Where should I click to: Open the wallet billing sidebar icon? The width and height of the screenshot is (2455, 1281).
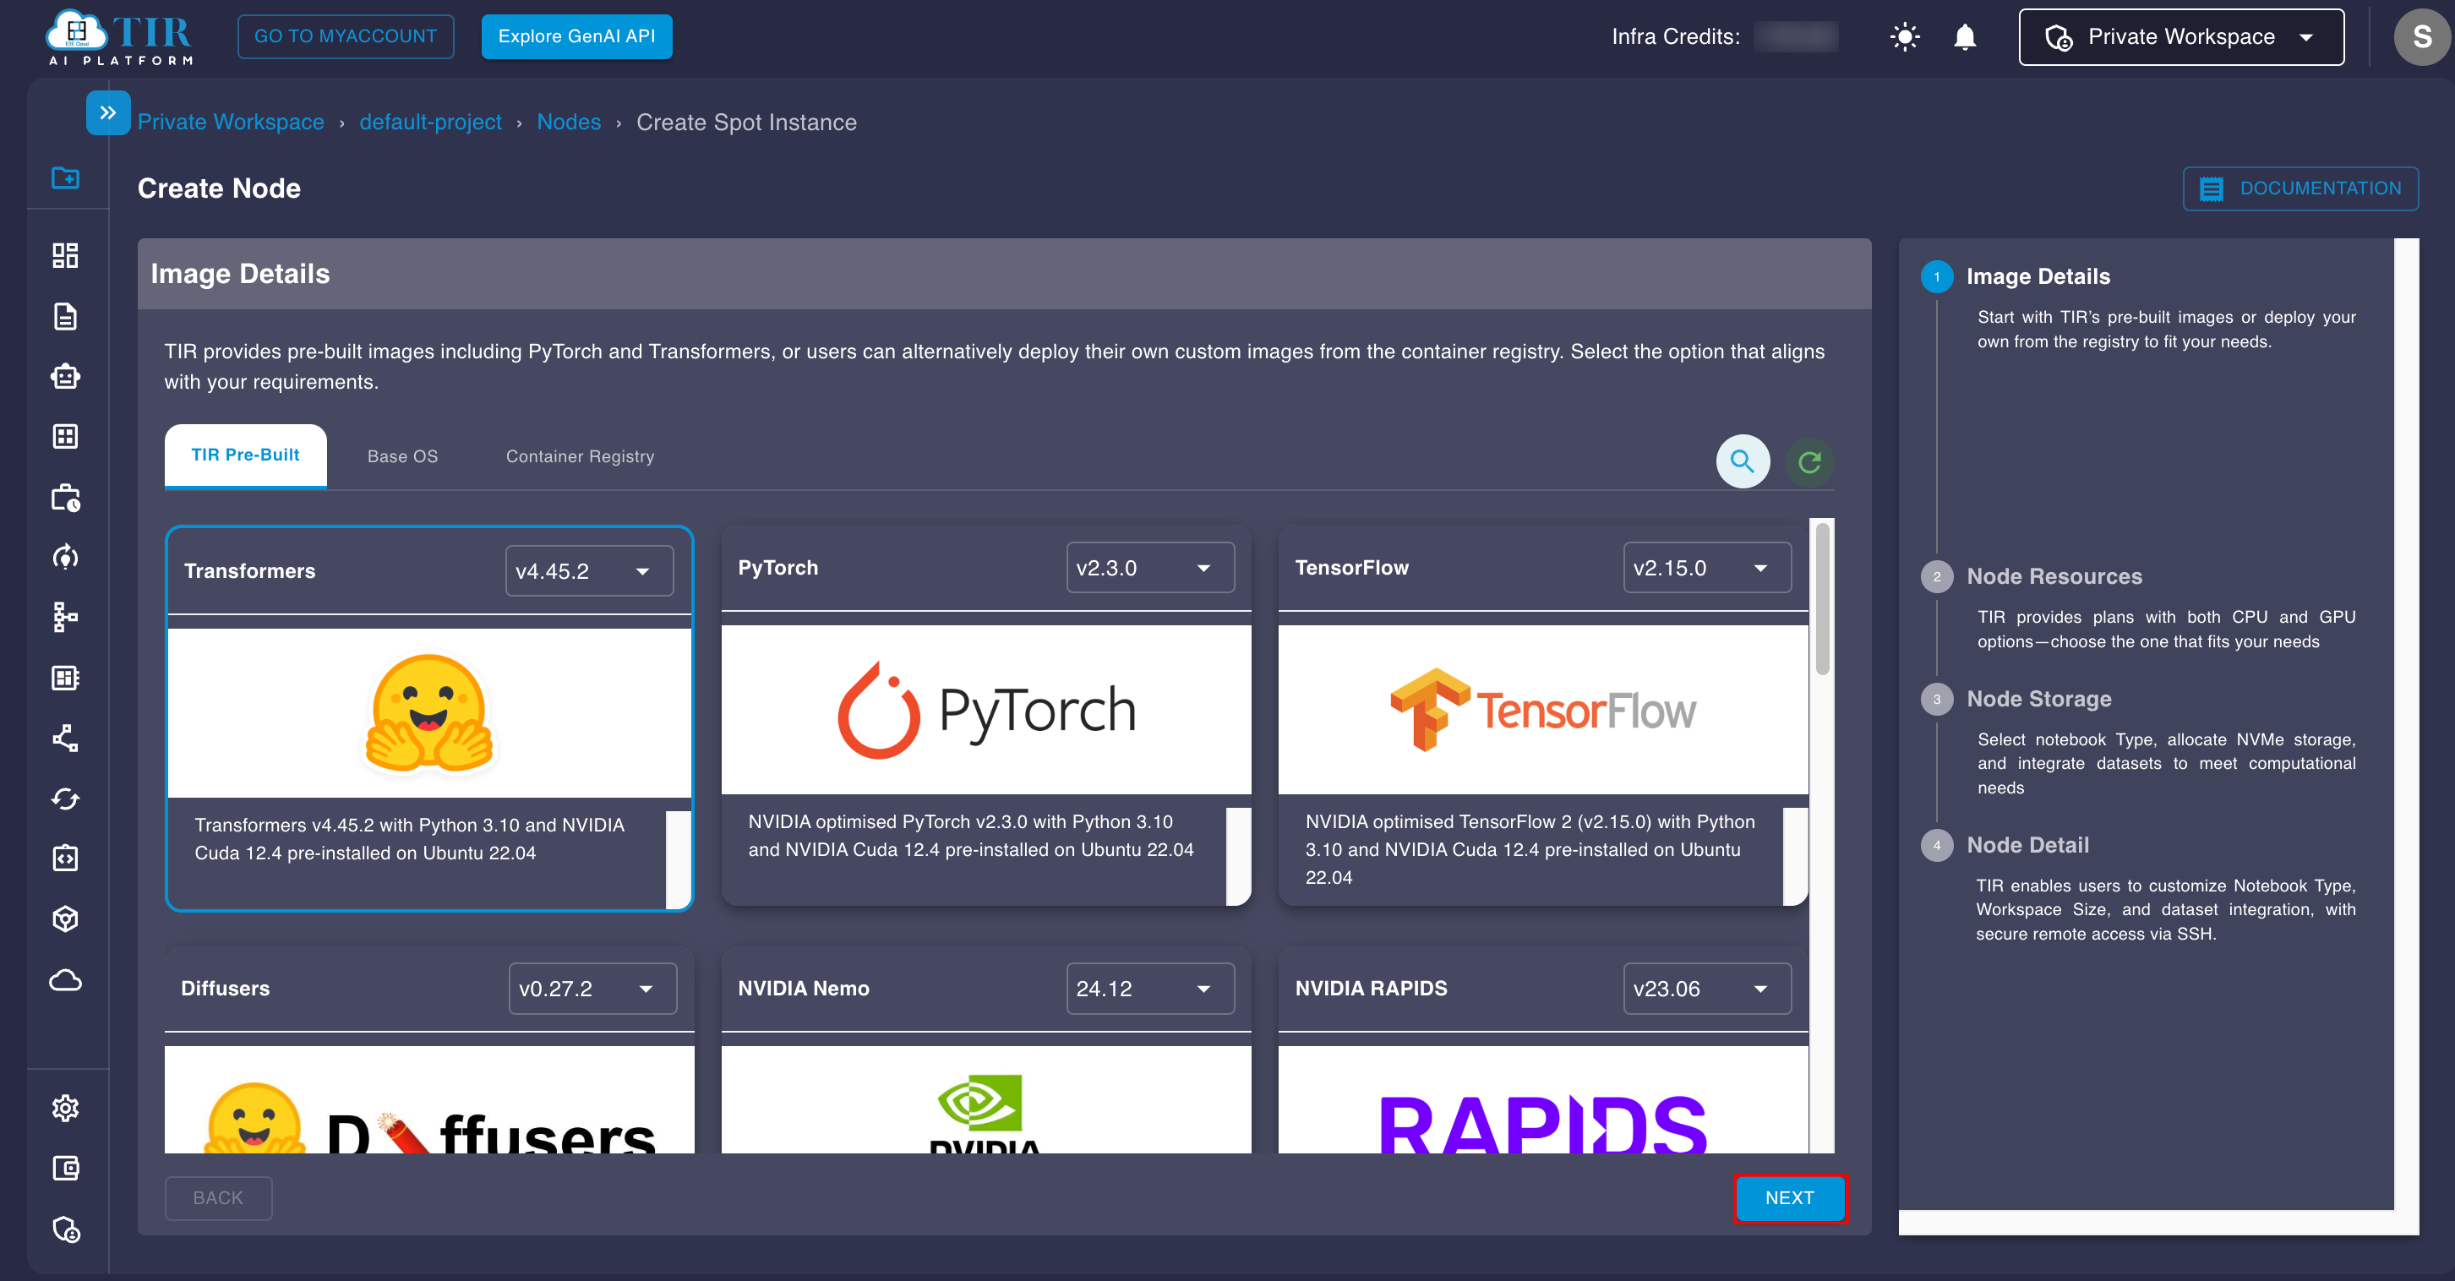65,1169
